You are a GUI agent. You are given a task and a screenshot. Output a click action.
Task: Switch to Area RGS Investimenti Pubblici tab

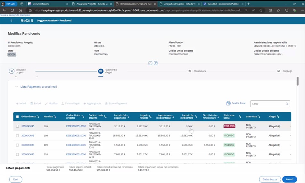click(x=222, y=4)
